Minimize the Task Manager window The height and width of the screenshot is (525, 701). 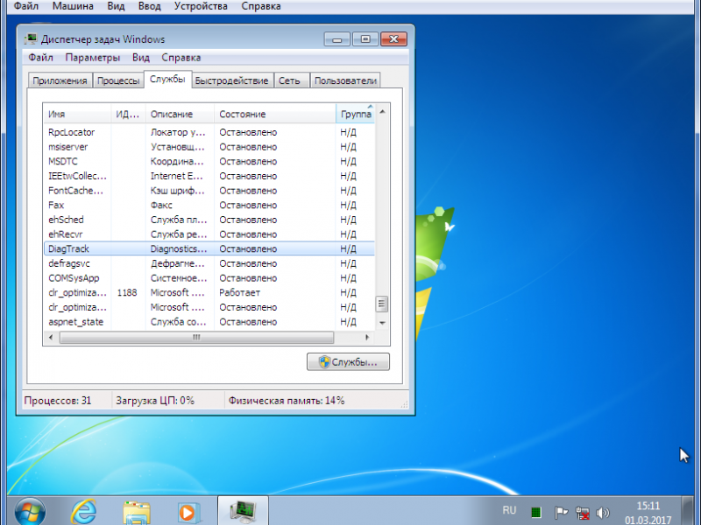click(337, 39)
